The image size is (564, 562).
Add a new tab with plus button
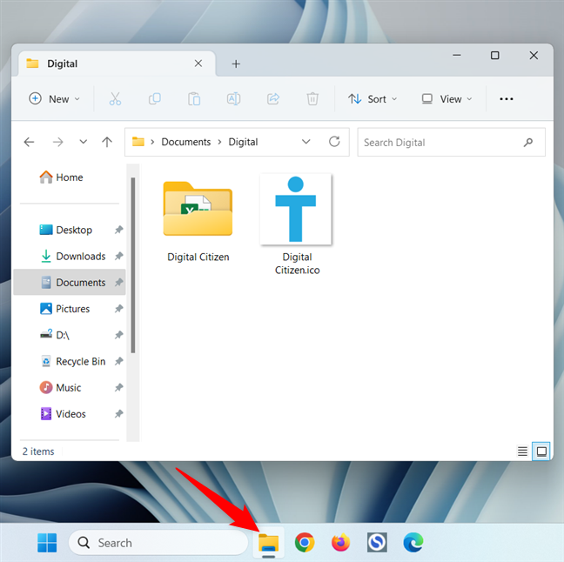[236, 64]
